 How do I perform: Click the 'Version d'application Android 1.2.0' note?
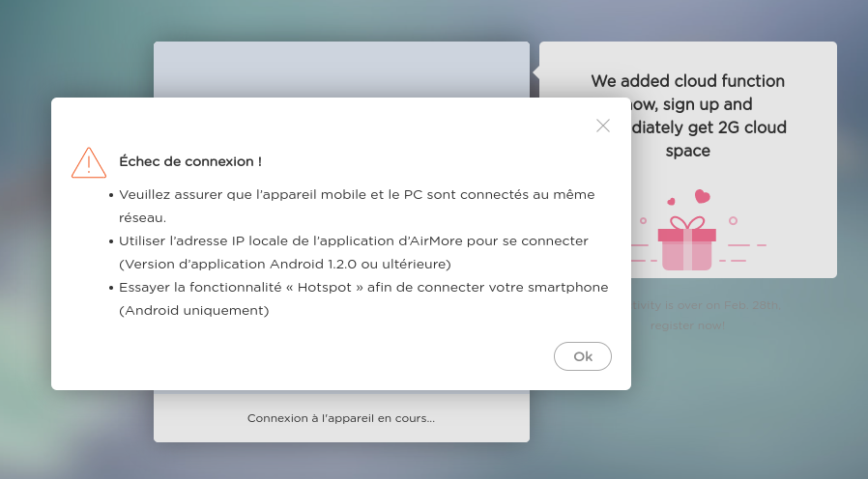(x=285, y=264)
